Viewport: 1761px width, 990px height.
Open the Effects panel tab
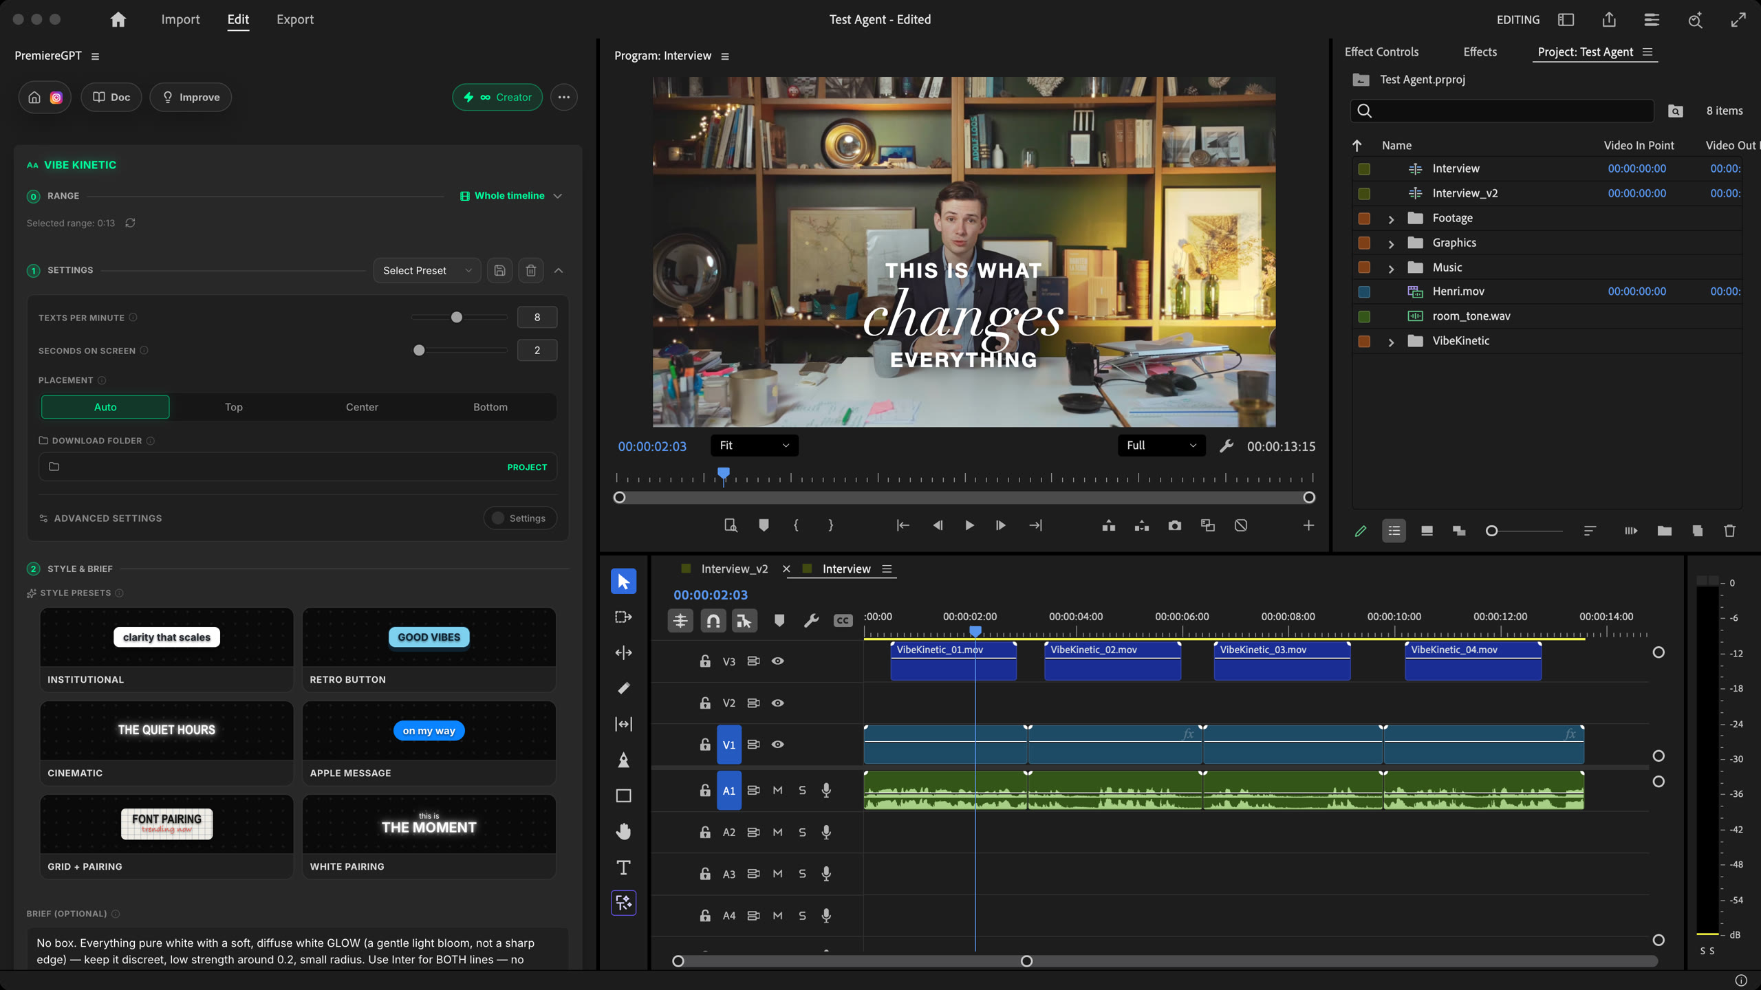pyautogui.click(x=1480, y=52)
